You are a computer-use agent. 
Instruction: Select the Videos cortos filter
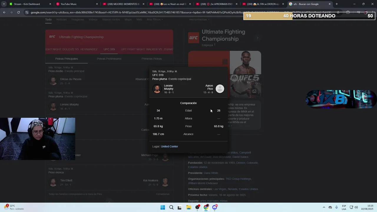pyautogui.click(x=111, y=19)
